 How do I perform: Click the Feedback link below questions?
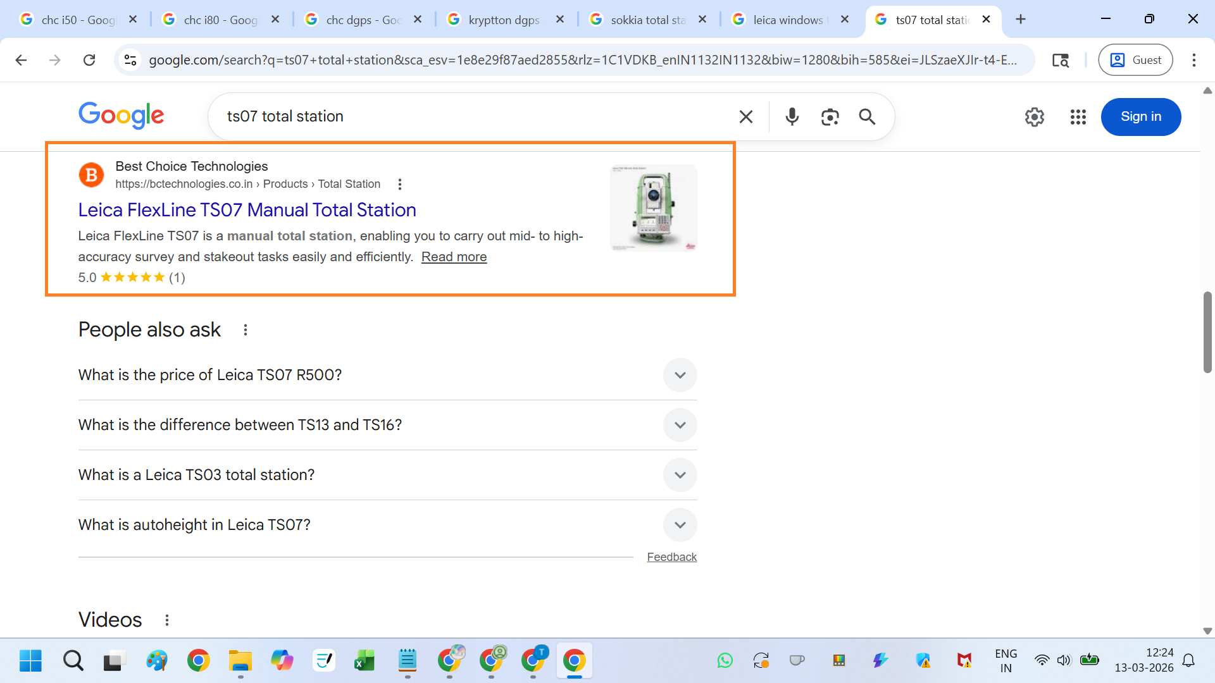click(671, 557)
